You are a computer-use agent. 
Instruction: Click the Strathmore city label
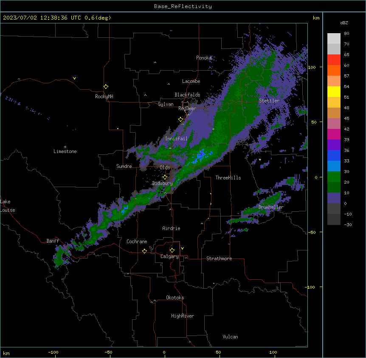pos(219,259)
